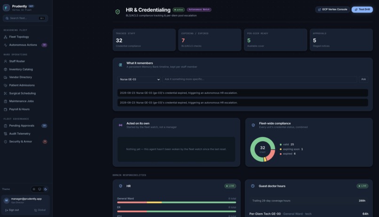Click the Inventory Catalog icon
Image resolution: width=379 pixels, height=217 pixels.
pyautogui.click(x=5, y=70)
